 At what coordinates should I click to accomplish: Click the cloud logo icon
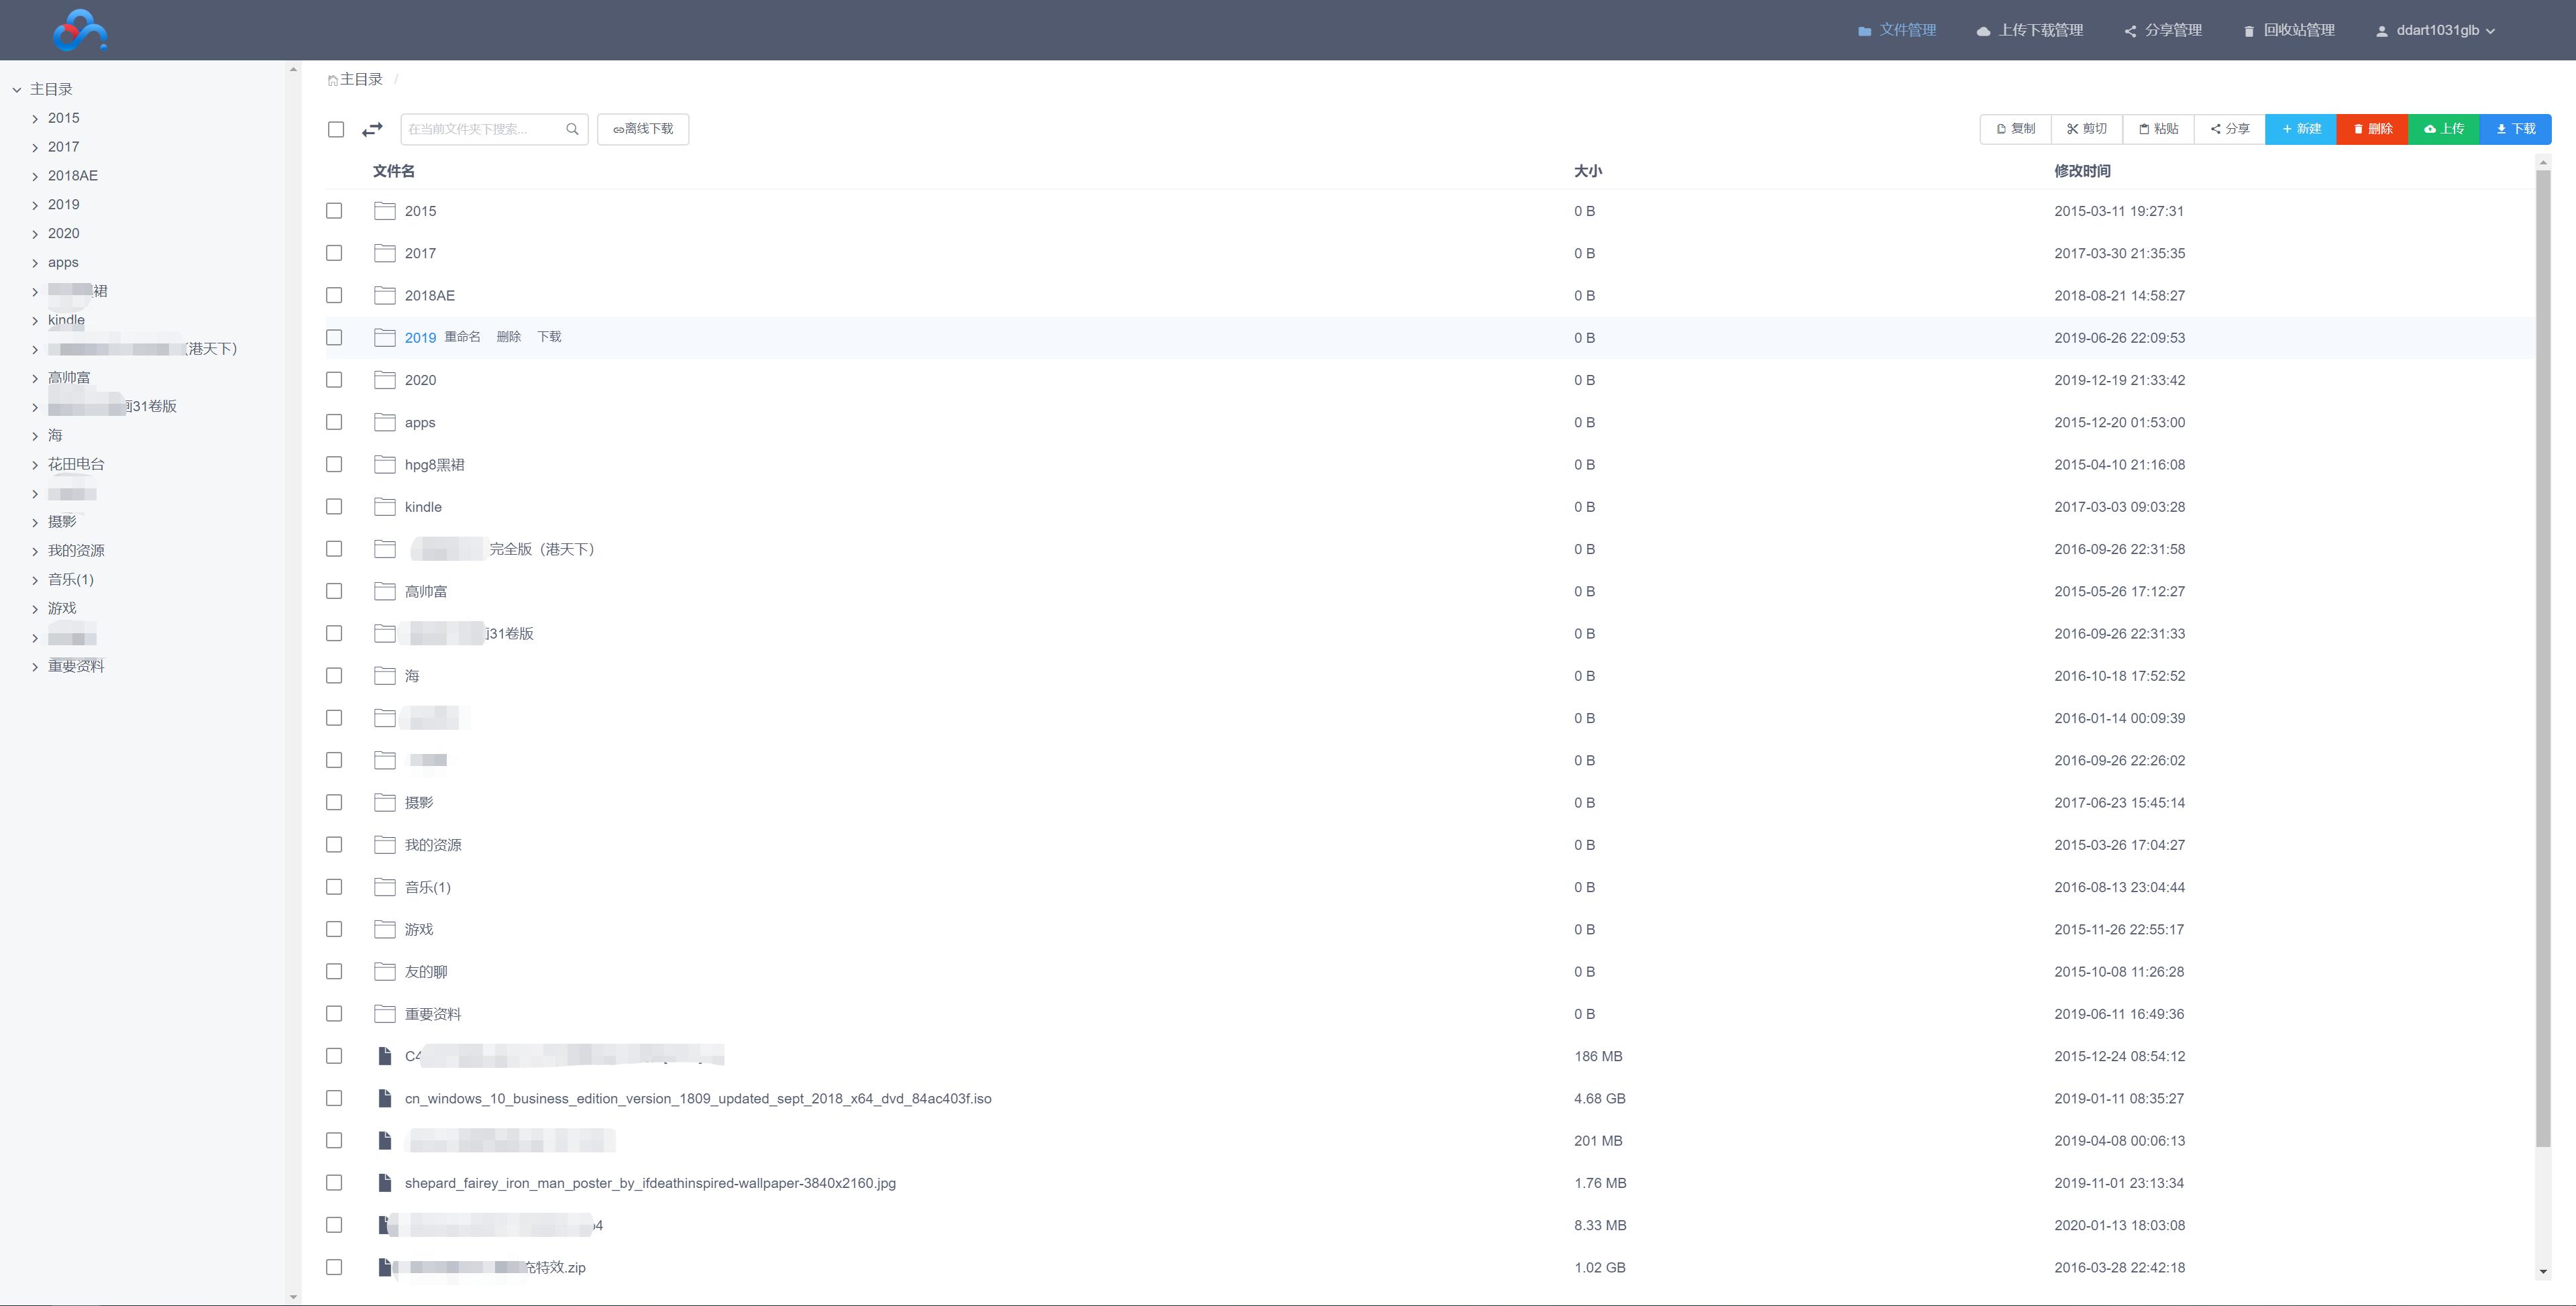click(x=80, y=30)
